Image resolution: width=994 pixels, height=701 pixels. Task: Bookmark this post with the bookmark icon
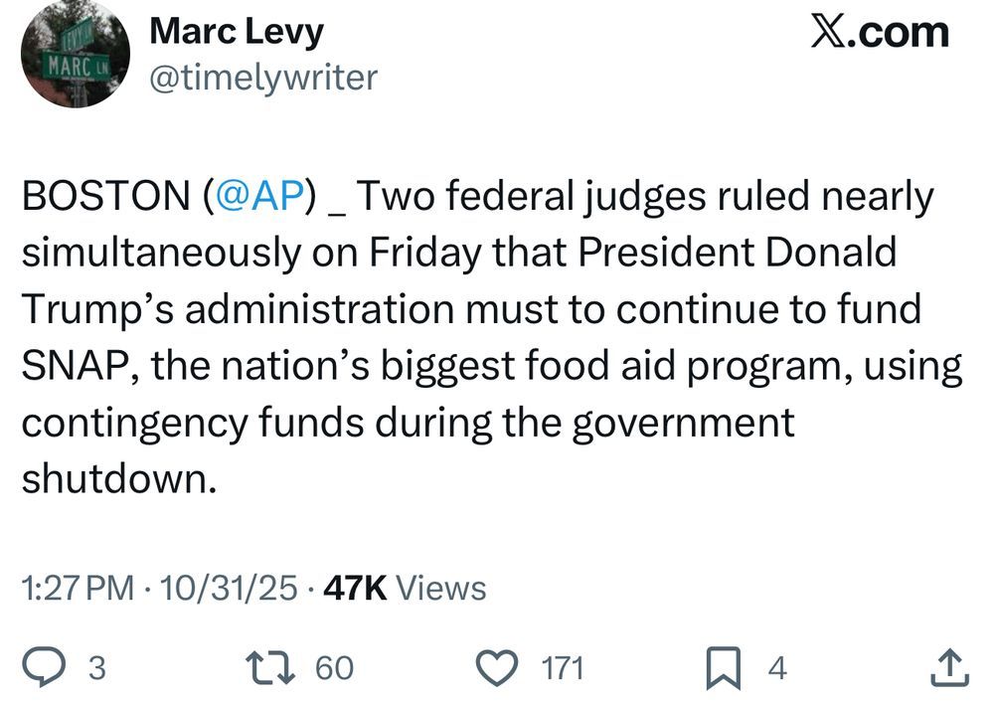click(x=723, y=668)
